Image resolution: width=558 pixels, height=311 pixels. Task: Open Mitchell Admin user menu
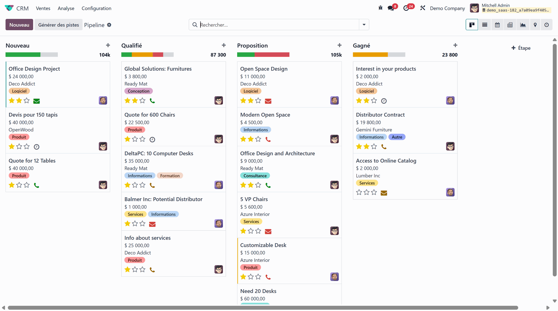(510, 8)
